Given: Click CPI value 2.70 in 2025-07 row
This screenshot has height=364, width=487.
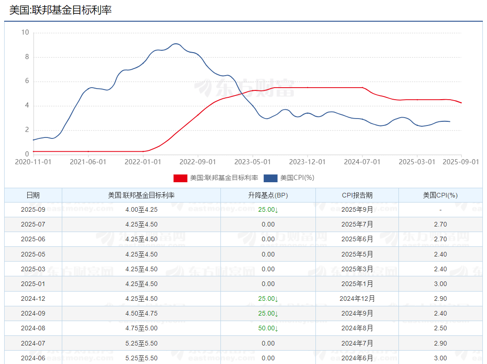Looking at the screenshot, I should (440, 224).
